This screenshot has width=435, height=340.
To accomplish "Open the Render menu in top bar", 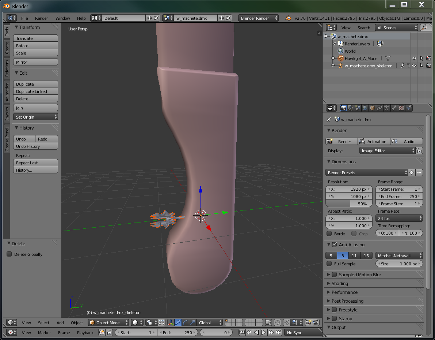I will coord(41,18).
